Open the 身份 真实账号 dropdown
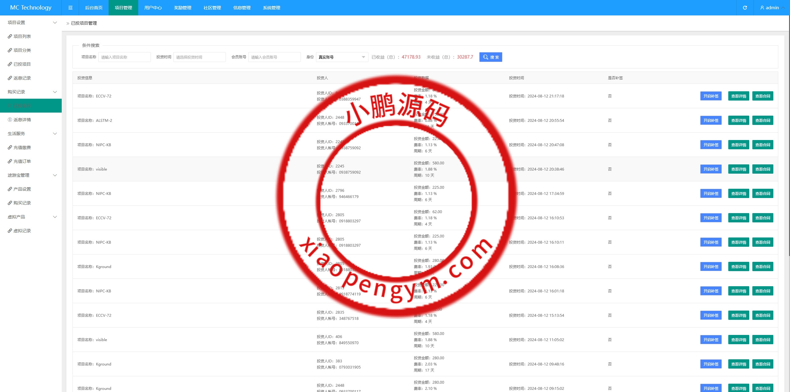The width and height of the screenshot is (790, 392). tap(342, 57)
